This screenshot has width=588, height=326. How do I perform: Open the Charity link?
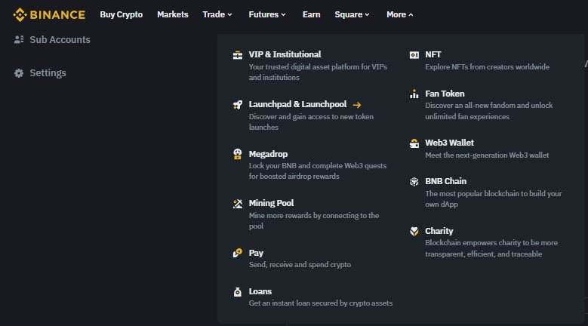coord(439,231)
